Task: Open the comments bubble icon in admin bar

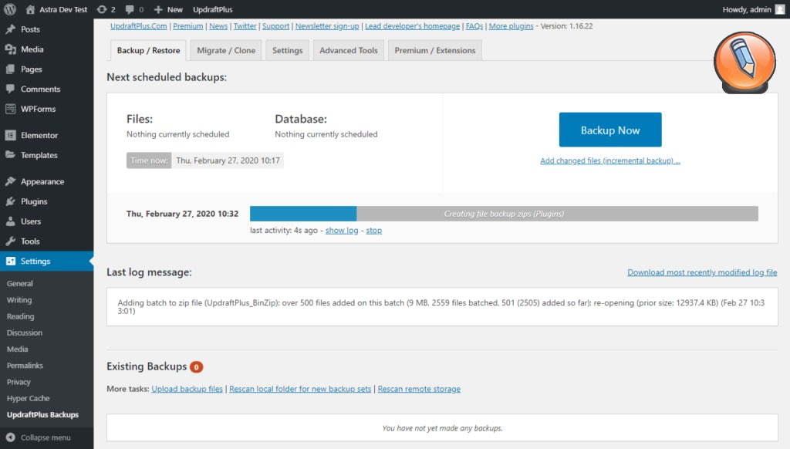Action: tap(130, 9)
